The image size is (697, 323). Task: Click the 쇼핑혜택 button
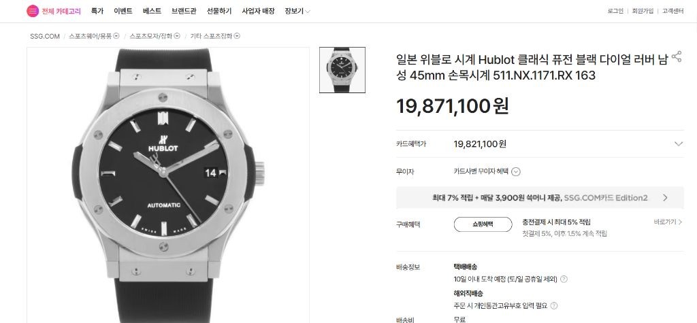click(483, 224)
